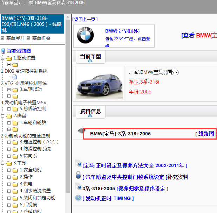Click the folder icon for 6.后视镜
The image size is (217, 213).
point(15,205)
